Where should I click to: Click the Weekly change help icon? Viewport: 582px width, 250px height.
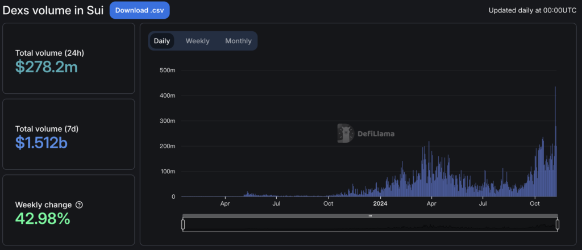79,205
